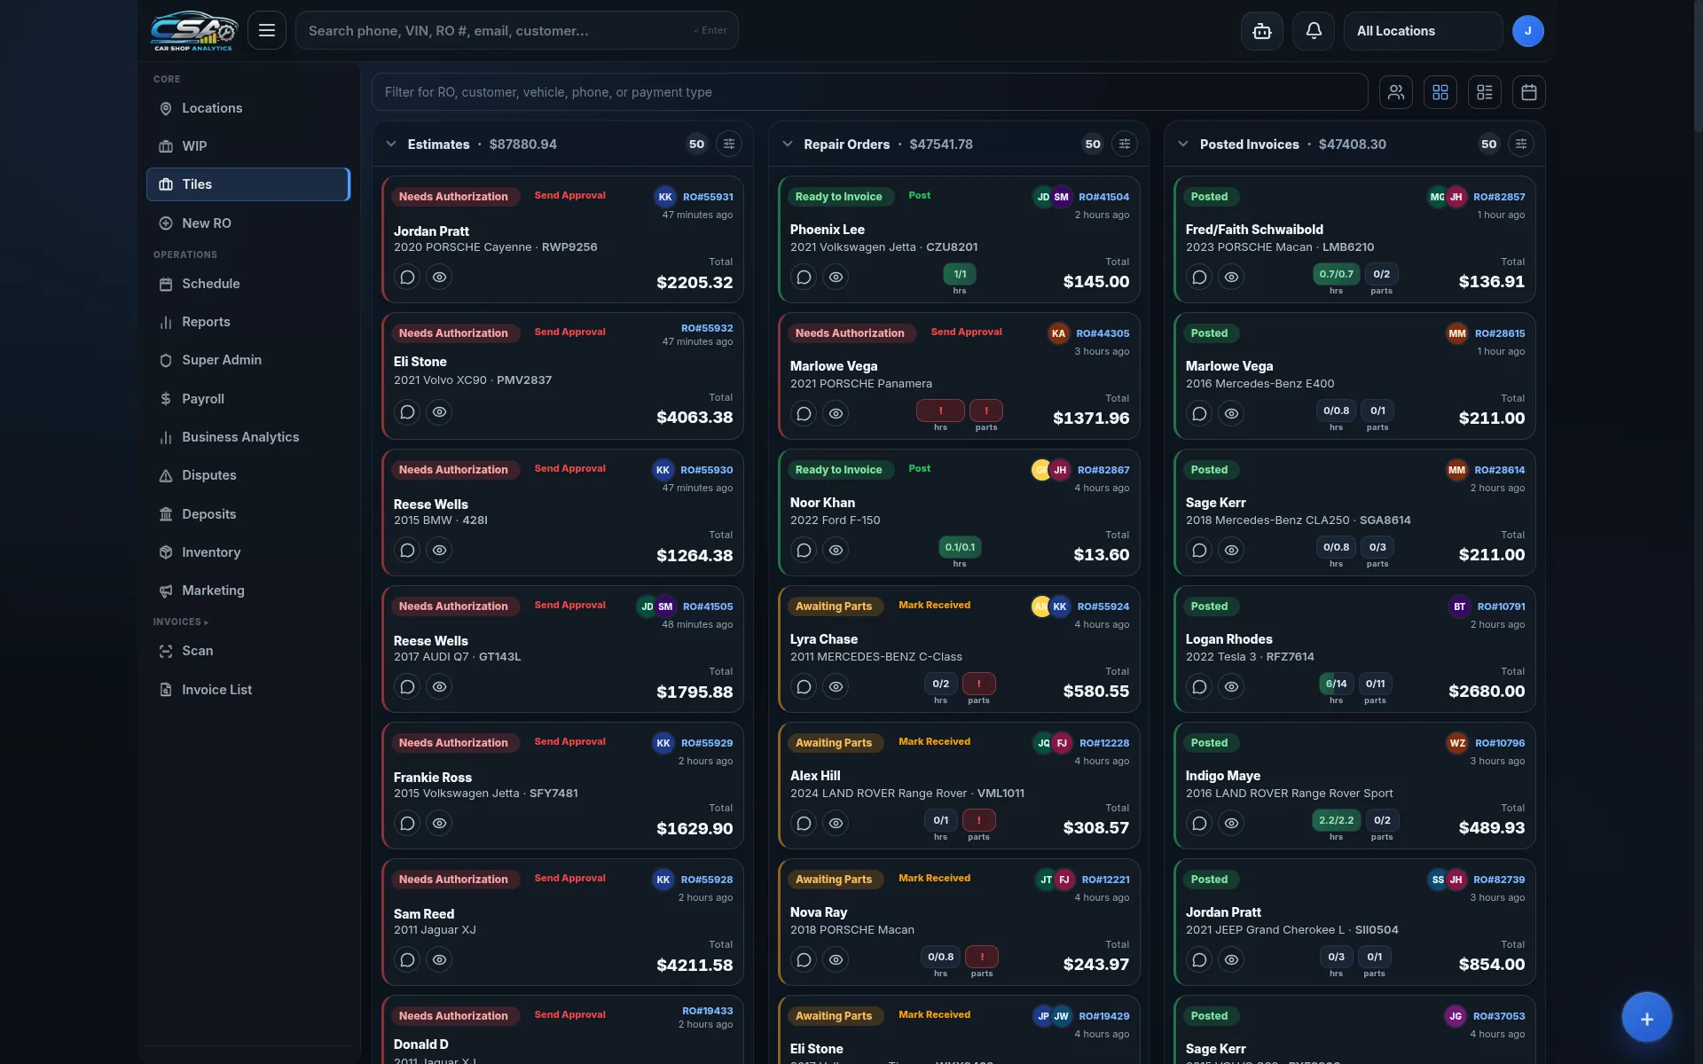Open user avatar J menu

tap(1527, 31)
